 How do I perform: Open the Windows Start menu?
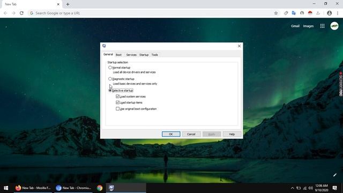[x=6, y=188]
